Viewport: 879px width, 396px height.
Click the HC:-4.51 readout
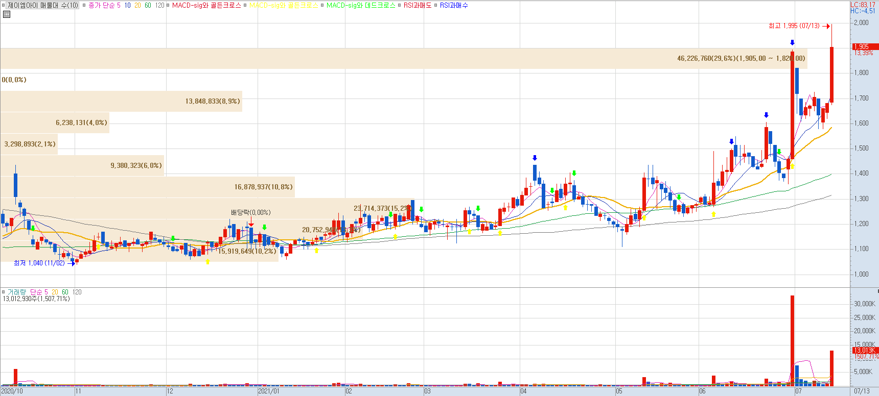[x=863, y=11]
